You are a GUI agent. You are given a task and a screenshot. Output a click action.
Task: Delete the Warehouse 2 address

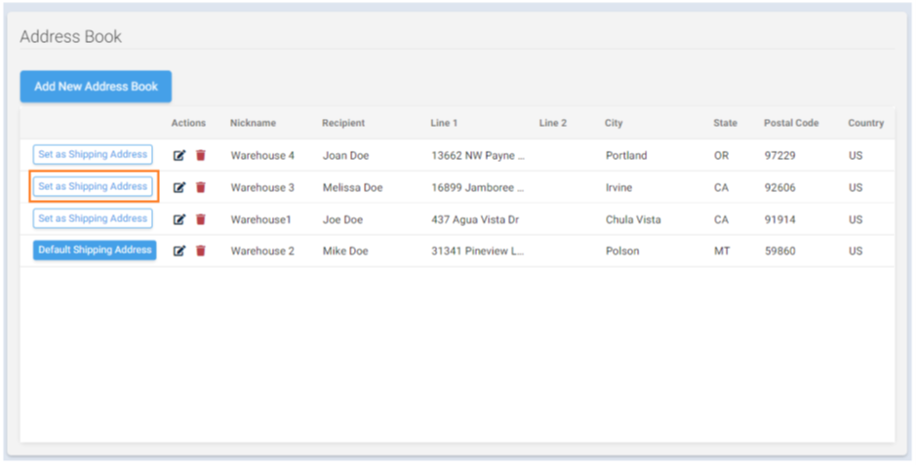click(x=201, y=251)
